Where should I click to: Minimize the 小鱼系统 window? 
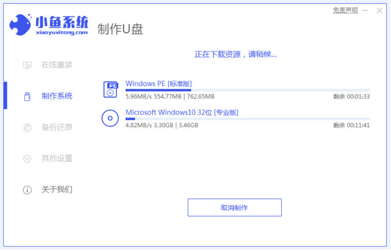(x=365, y=10)
